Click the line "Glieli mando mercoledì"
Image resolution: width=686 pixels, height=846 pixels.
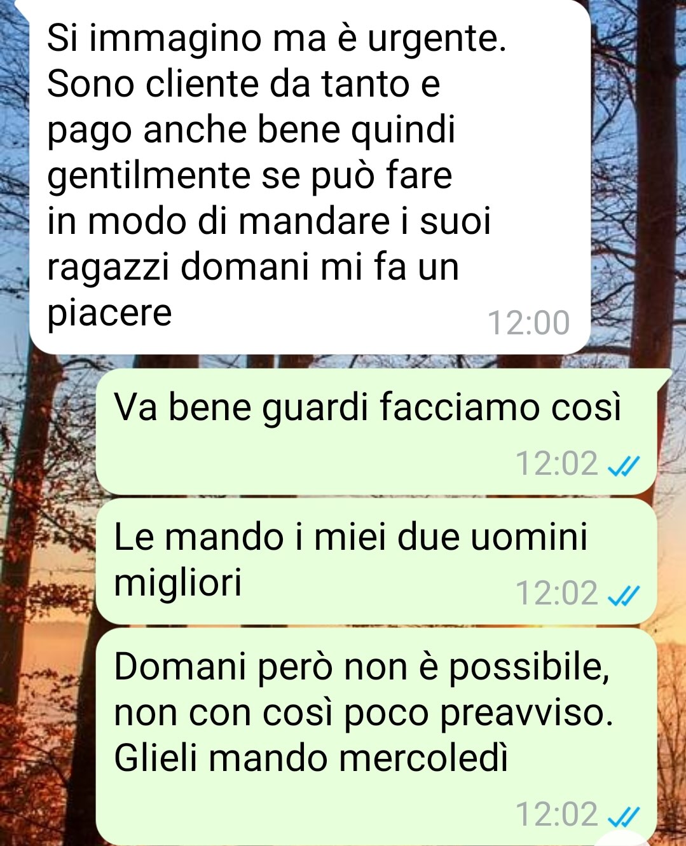[312, 758]
